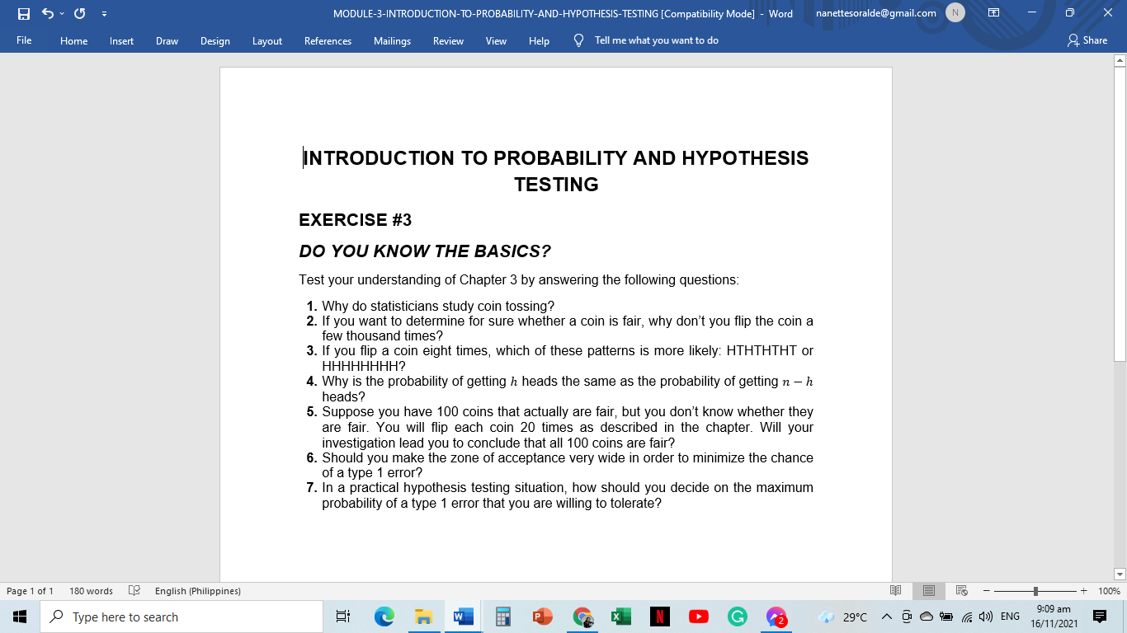The image size is (1127, 633).
Task: Switch to the Design ribbon tab
Action: (x=215, y=40)
